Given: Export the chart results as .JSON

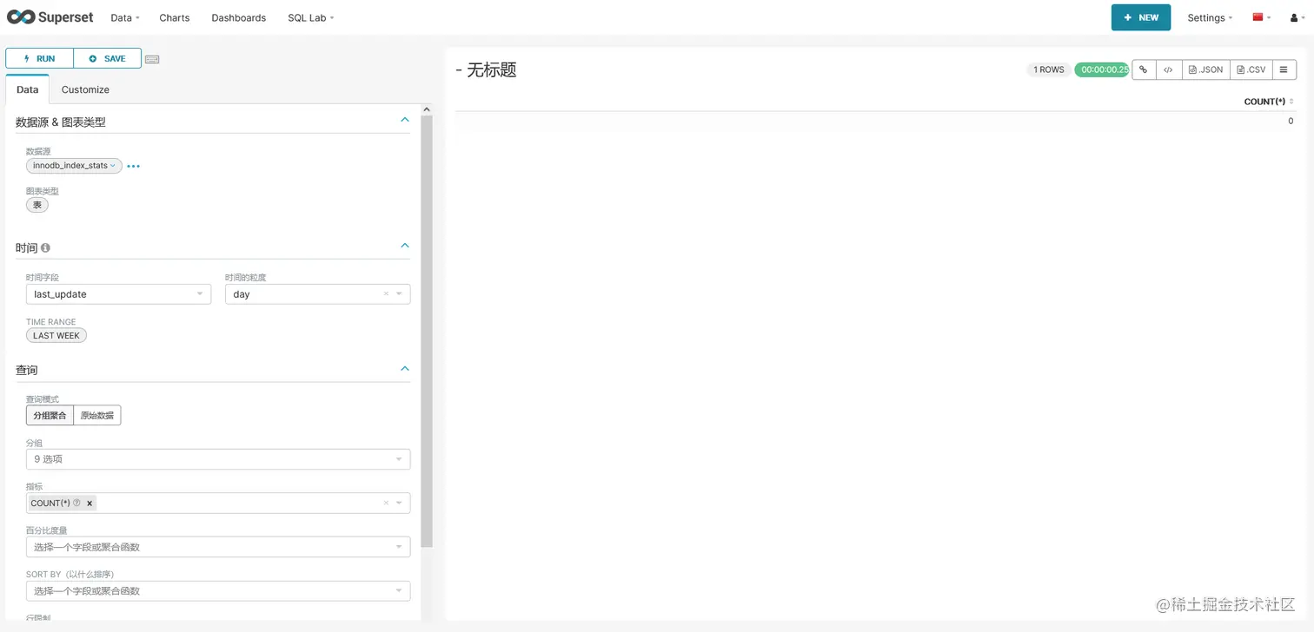Looking at the screenshot, I should click(1205, 69).
